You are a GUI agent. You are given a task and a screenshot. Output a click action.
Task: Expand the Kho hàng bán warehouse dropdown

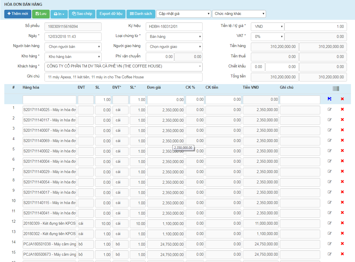(x=73, y=57)
